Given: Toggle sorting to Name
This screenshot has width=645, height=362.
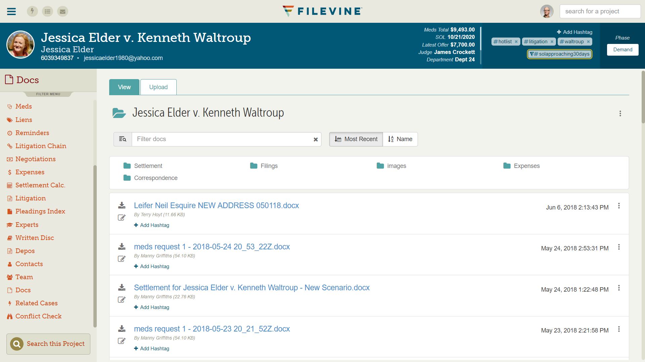Looking at the screenshot, I should coord(400,139).
